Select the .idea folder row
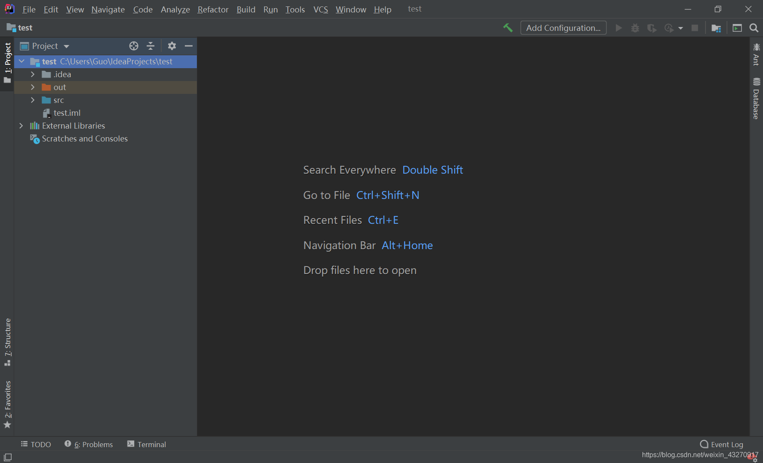763x463 pixels. tap(106, 74)
